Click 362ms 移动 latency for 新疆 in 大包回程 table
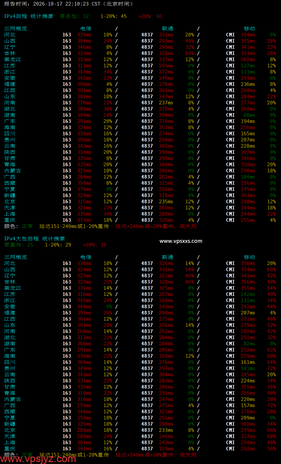Viewport: 281px width, 464px height. pos(248,424)
